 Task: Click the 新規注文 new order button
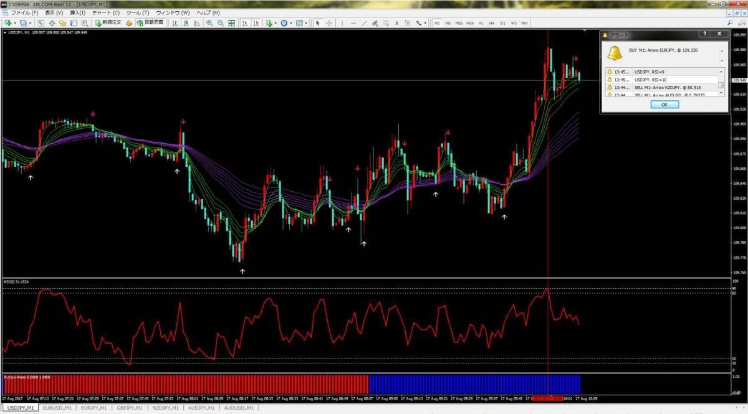tap(108, 23)
